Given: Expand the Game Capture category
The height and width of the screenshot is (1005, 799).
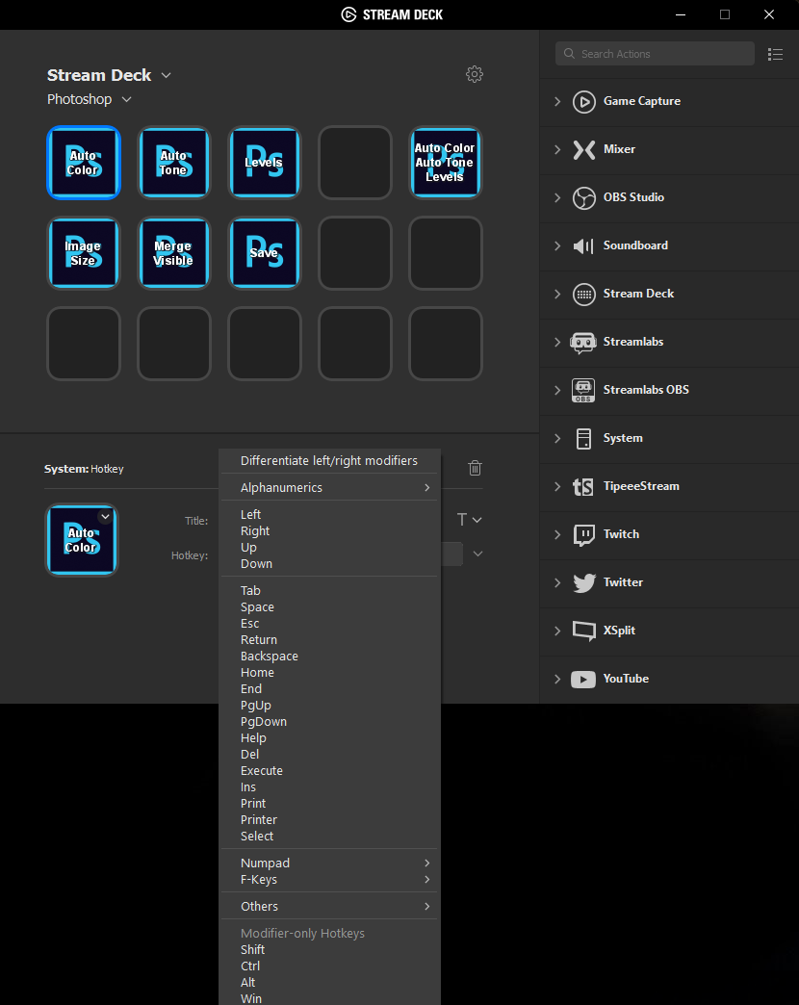Looking at the screenshot, I should (x=557, y=101).
